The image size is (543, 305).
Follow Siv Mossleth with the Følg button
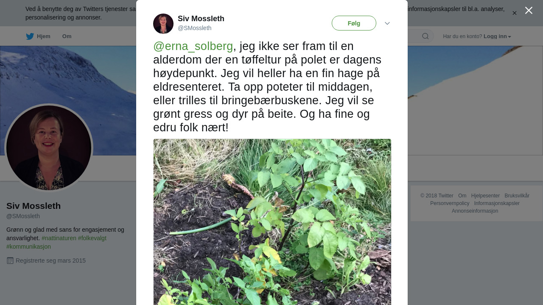pyautogui.click(x=354, y=23)
